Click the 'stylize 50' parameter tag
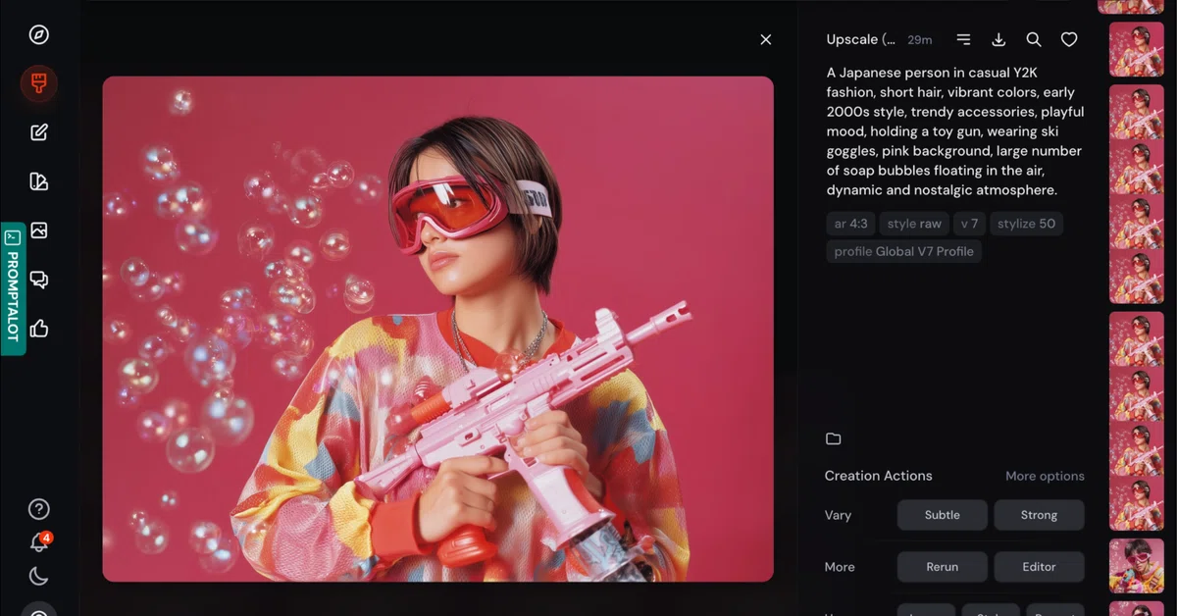Screen dimensions: 1177x616 coord(1026,224)
